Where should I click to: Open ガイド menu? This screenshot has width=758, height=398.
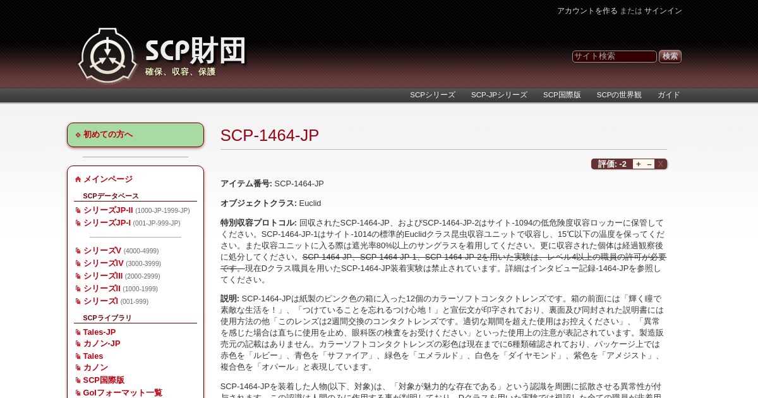click(x=669, y=95)
